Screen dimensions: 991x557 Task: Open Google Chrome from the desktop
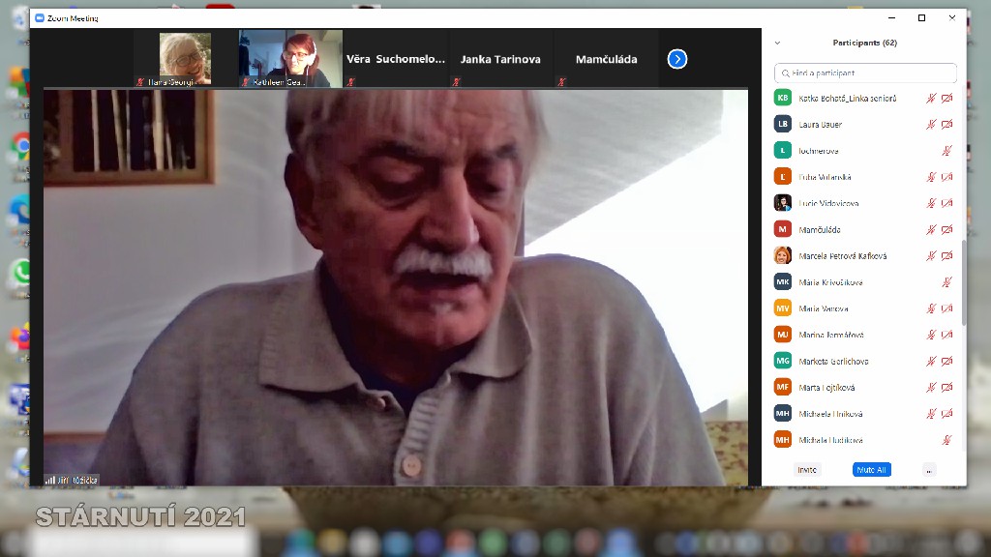[19, 146]
